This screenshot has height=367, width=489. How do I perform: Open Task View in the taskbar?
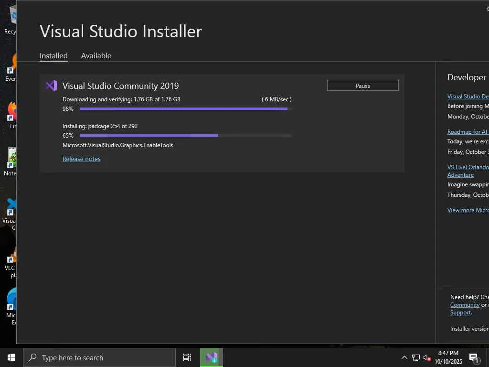tap(187, 357)
